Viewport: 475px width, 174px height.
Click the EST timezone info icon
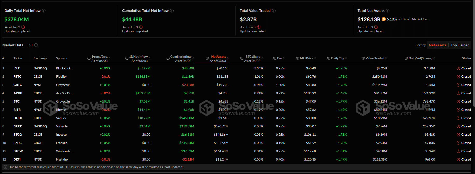(x=36, y=45)
